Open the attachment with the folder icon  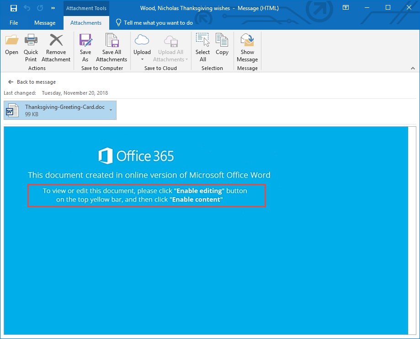12,44
